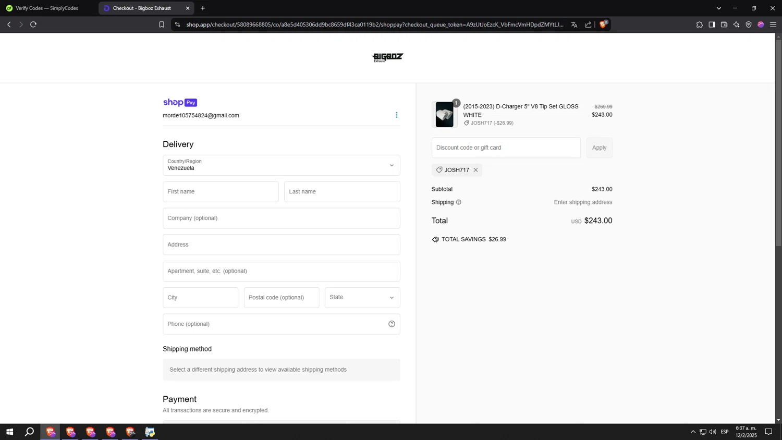
Task: Click the page vertical scrollbar
Action: click(x=778, y=142)
